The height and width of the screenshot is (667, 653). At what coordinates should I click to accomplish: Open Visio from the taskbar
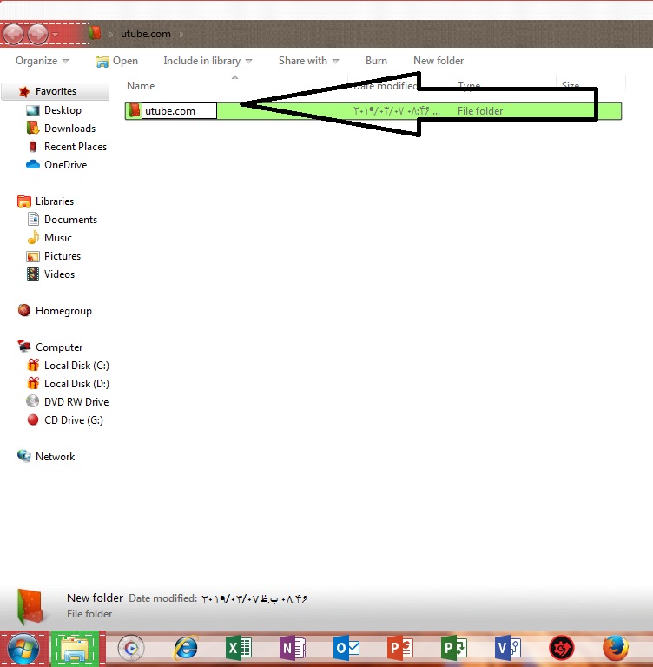tap(508, 648)
